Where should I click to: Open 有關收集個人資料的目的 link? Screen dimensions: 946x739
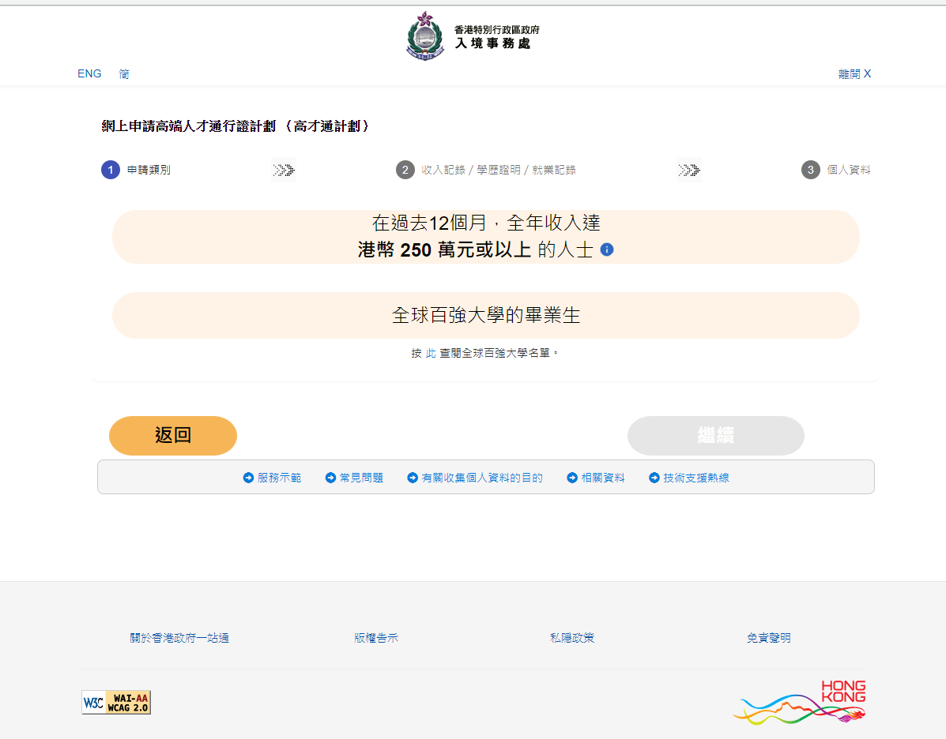tap(481, 478)
